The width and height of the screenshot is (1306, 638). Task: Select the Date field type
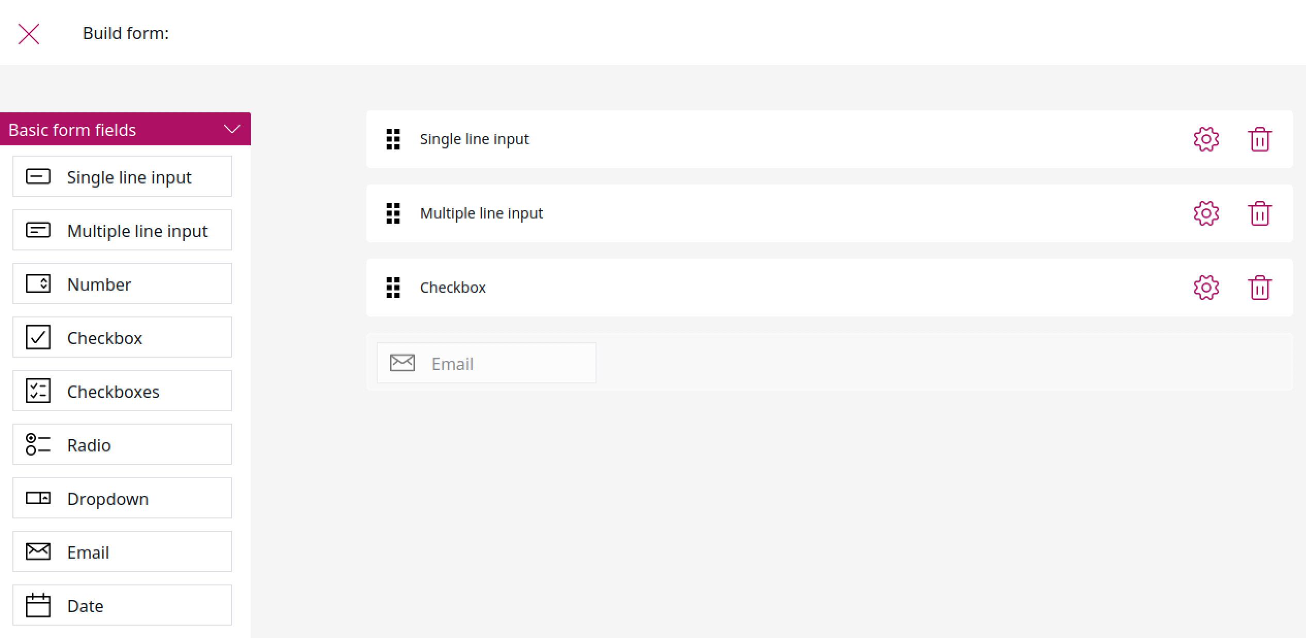pos(122,606)
